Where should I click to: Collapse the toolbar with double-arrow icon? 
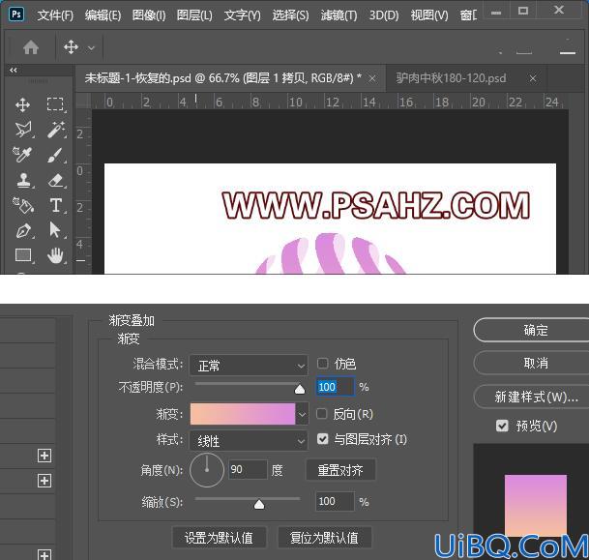coord(14,70)
